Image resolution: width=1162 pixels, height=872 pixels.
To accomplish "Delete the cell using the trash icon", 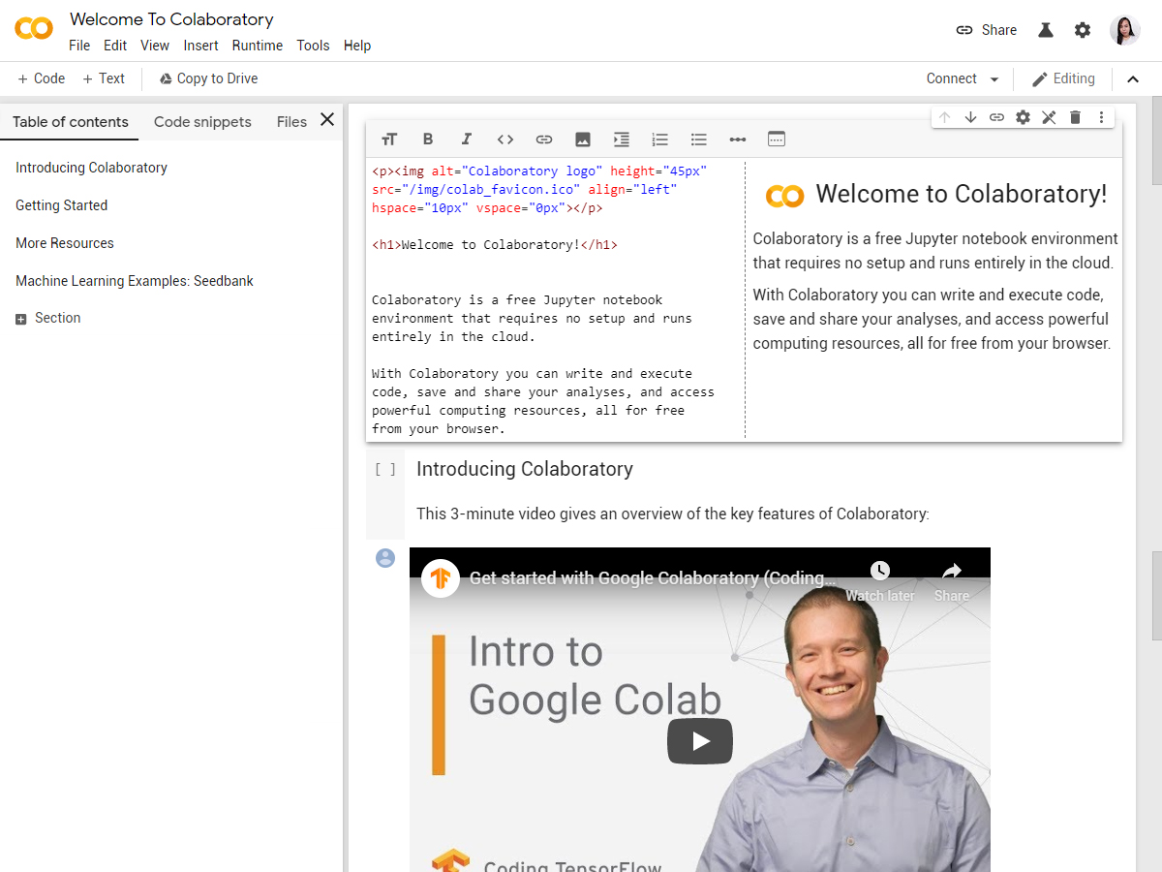I will point(1075,117).
